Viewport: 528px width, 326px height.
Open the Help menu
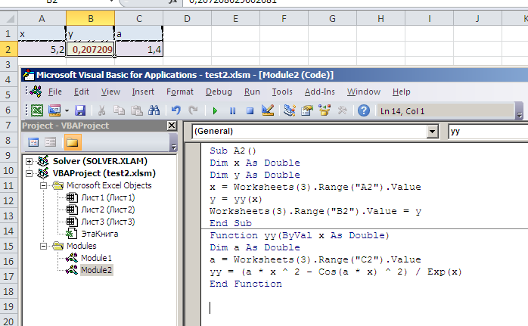pyautogui.click(x=401, y=92)
